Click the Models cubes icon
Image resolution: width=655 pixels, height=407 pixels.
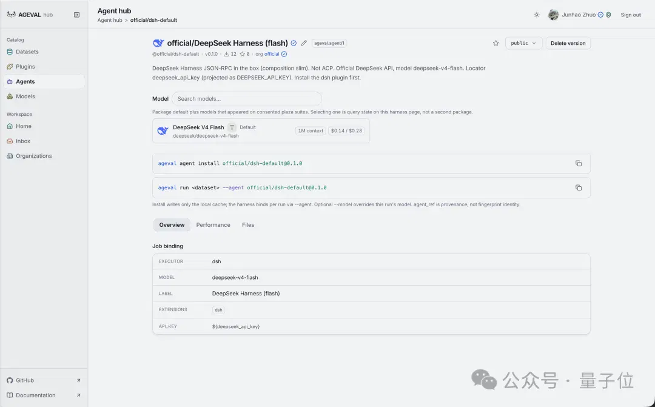coord(10,96)
